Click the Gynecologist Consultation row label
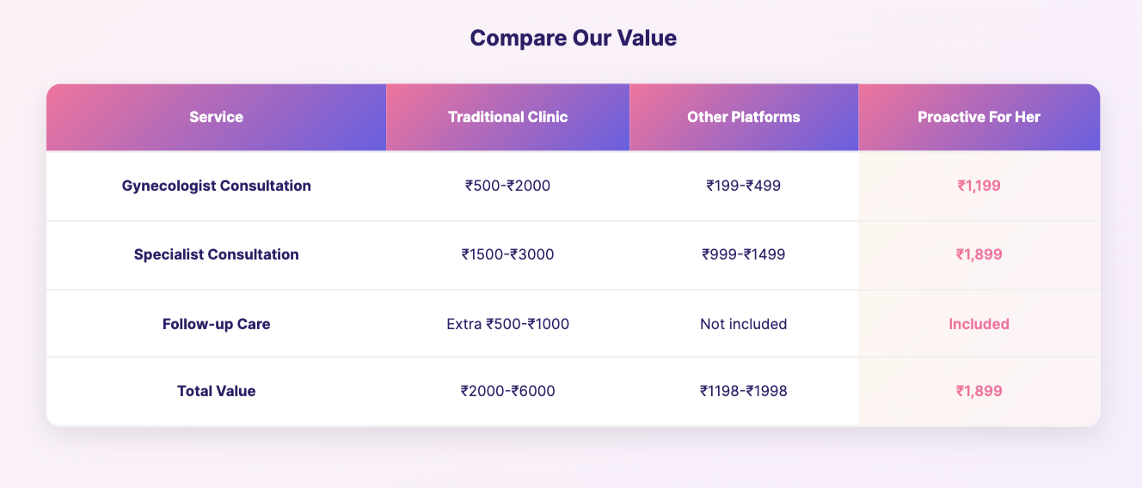The image size is (1142, 488). [216, 186]
